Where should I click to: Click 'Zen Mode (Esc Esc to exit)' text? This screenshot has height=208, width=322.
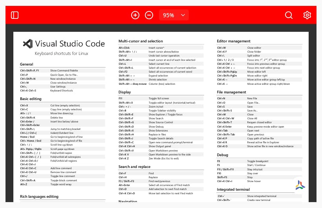[164, 159]
